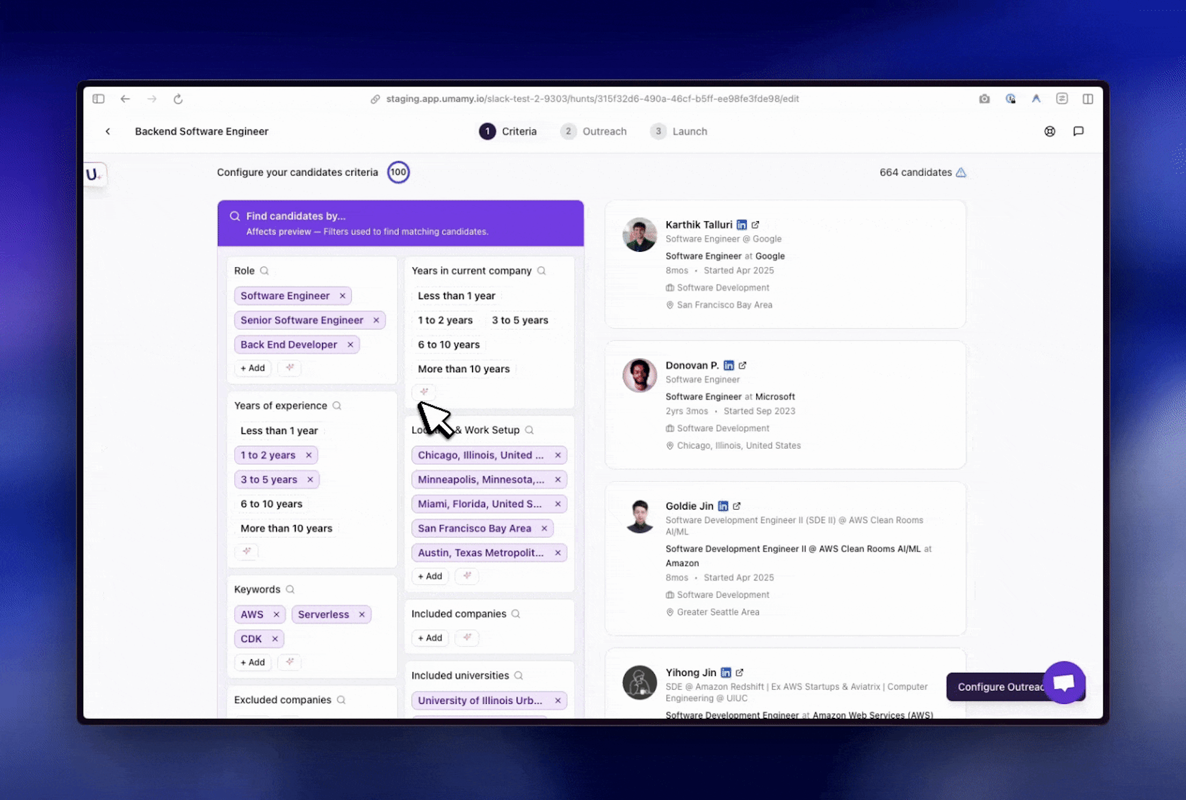The image size is (1186, 800).
Task: Click the help lifebuoy icon in header
Action: point(1050,132)
